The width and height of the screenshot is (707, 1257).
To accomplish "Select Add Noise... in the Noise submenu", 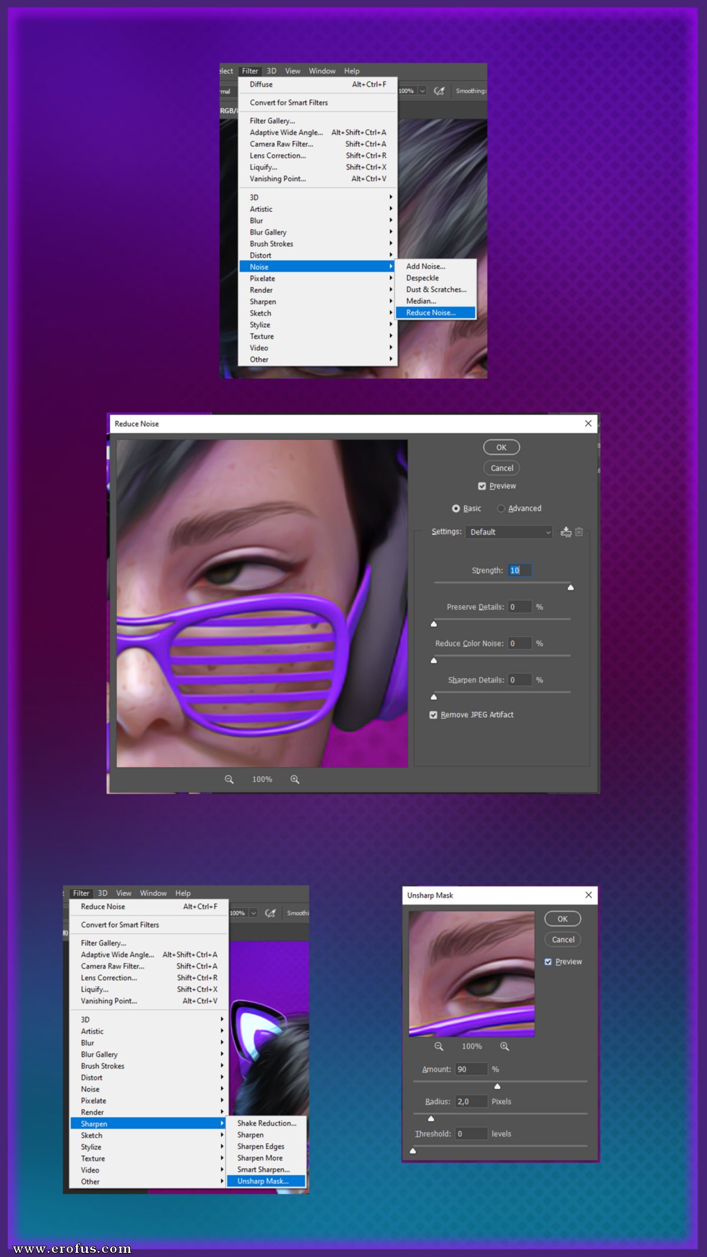I will [435, 266].
